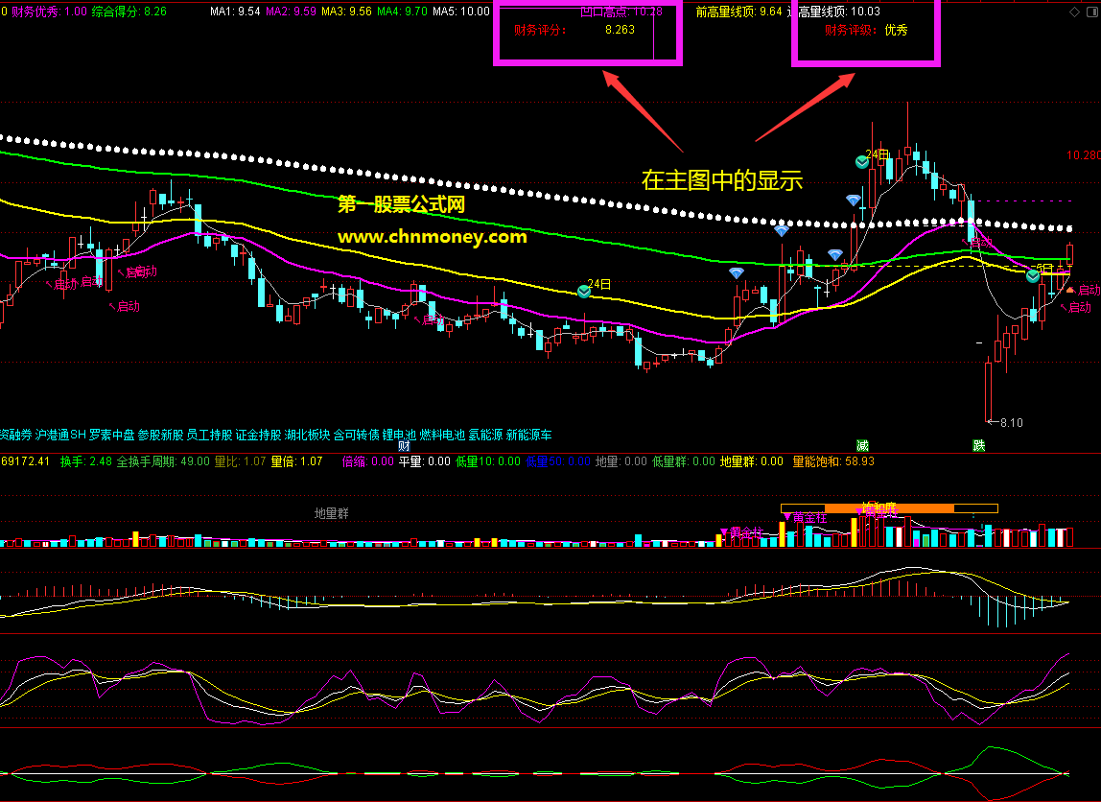The height and width of the screenshot is (802, 1101).
Task: Click the orange saturation bar in volume panel
Action: pyautogui.click(x=890, y=508)
